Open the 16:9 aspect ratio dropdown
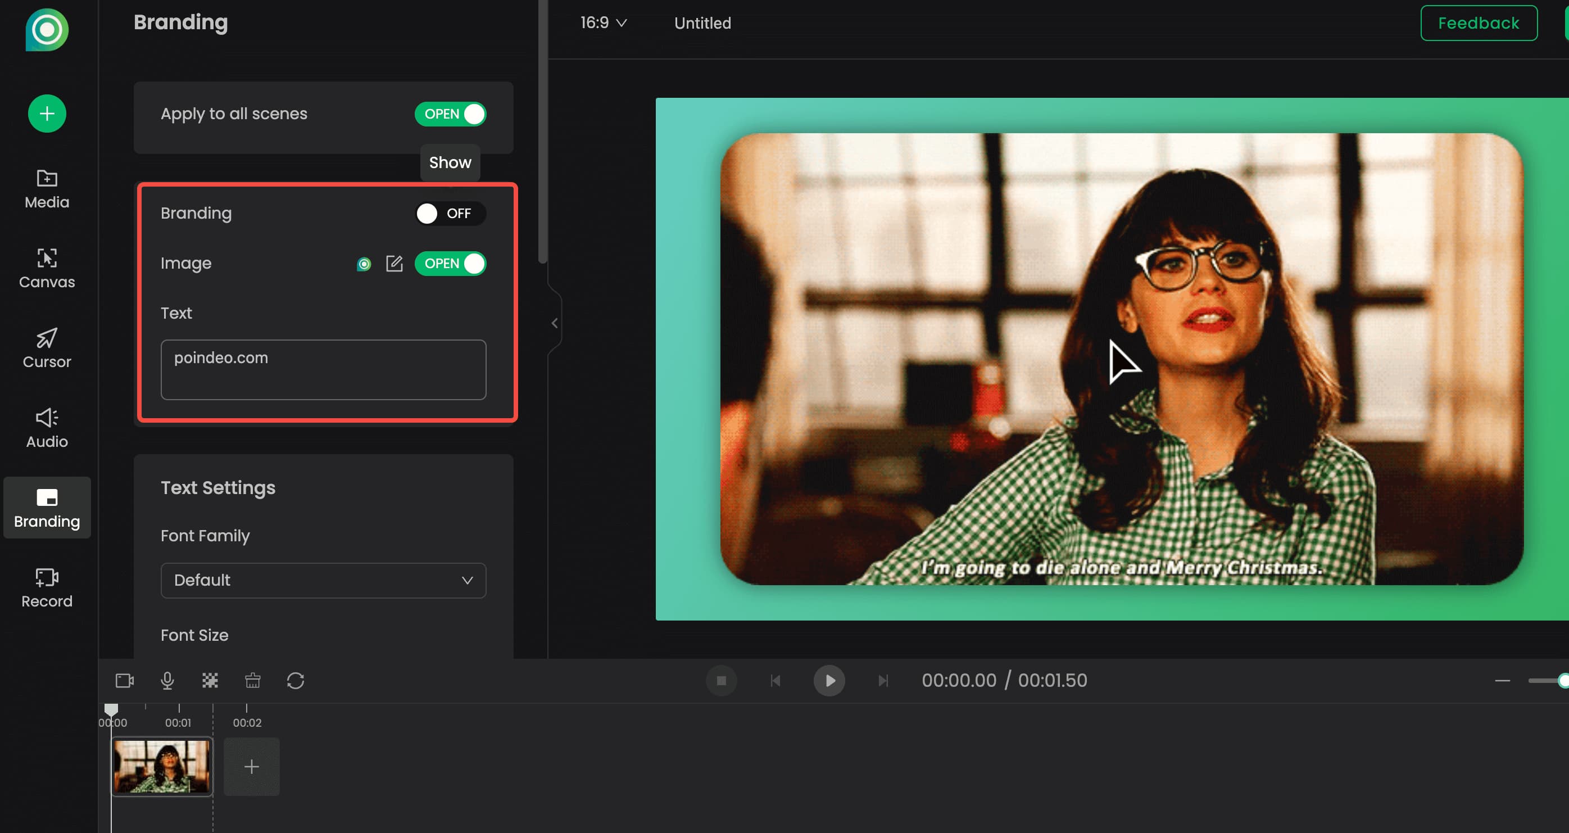Viewport: 1569px width, 833px height. (603, 23)
